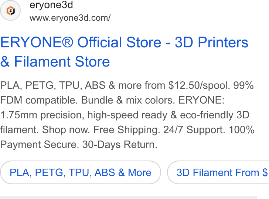Screen dimensions: 269x199
Task: Click '100% Payment Secure' snippet text
Action: coord(127,137)
